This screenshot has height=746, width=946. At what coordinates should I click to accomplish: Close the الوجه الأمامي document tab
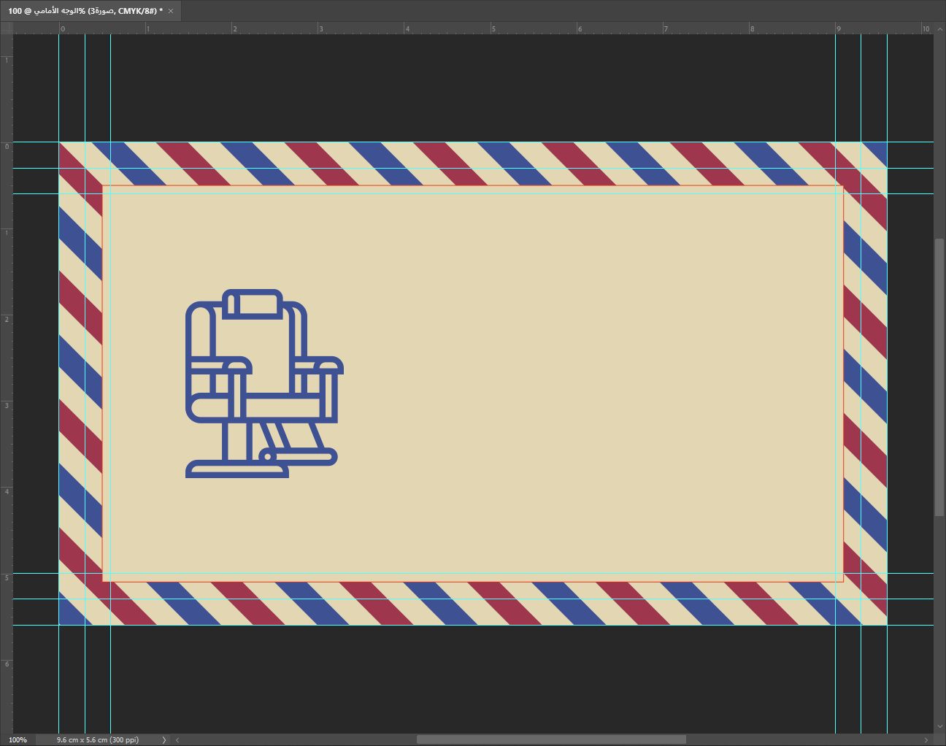(x=171, y=11)
